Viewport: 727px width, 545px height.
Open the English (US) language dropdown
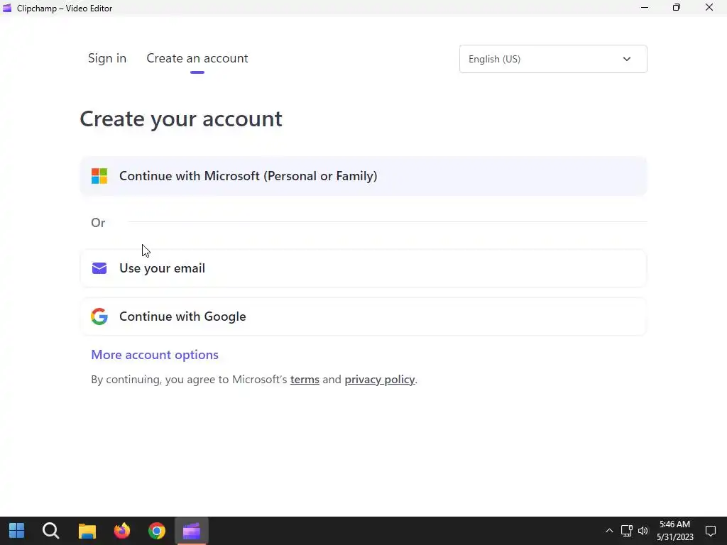(553, 59)
